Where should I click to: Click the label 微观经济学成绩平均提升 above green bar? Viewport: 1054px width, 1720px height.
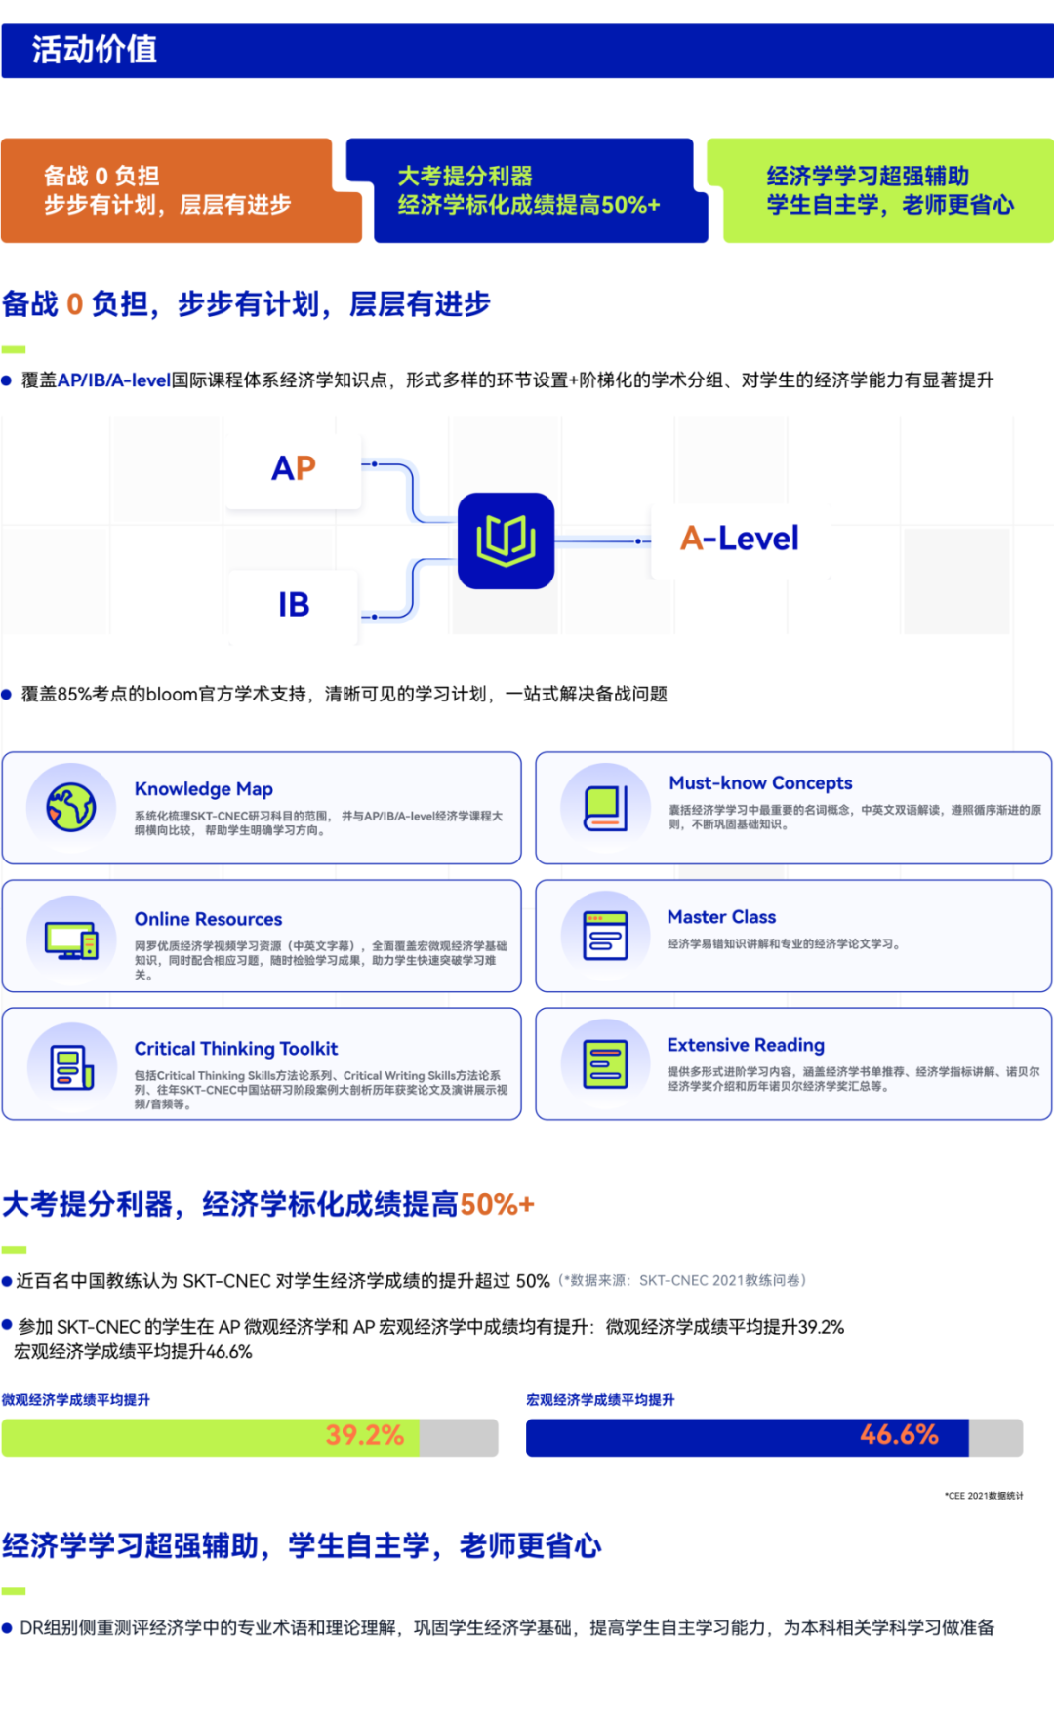point(76,1400)
